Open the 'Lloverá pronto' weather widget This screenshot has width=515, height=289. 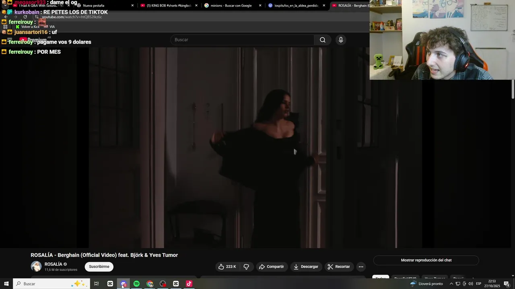point(426,284)
